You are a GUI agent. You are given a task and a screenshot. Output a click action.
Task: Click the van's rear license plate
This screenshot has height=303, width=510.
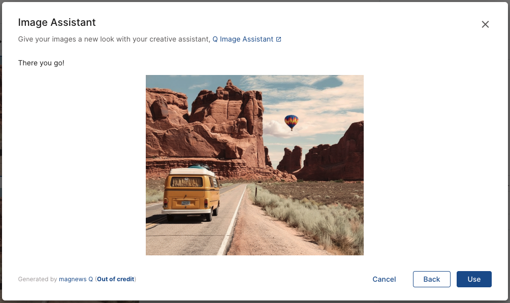pyautogui.click(x=186, y=203)
